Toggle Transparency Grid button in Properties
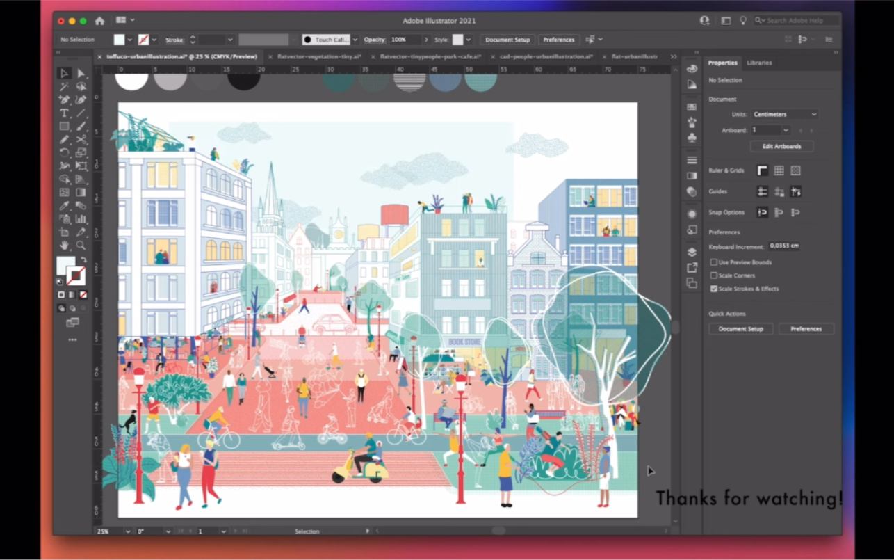This screenshot has width=894, height=560. point(796,170)
